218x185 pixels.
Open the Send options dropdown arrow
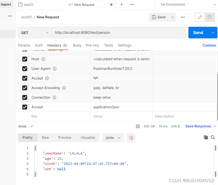coord(213,33)
